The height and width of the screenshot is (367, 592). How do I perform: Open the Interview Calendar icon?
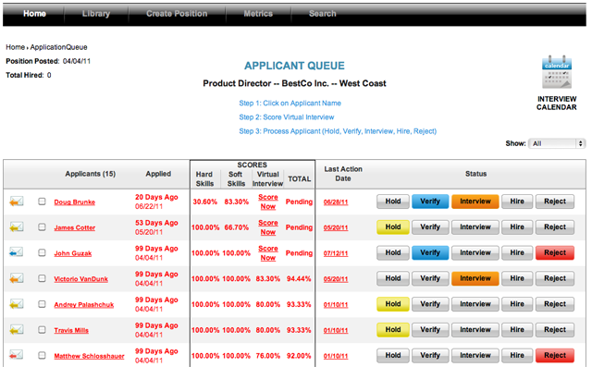[x=557, y=72]
